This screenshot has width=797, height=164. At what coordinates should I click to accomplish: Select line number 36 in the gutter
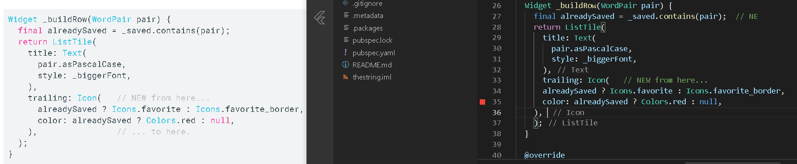click(x=497, y=112)
